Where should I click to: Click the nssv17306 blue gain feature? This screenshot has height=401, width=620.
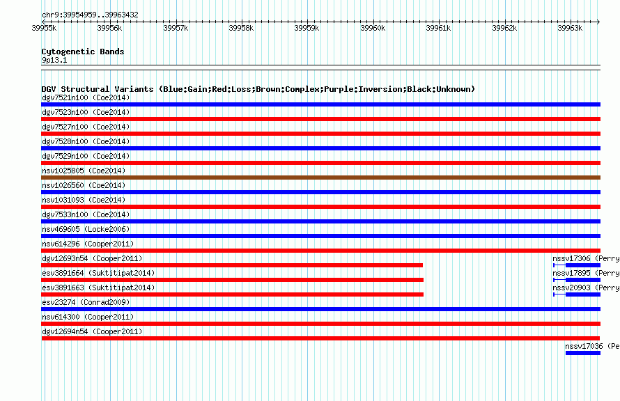[577, 265]
